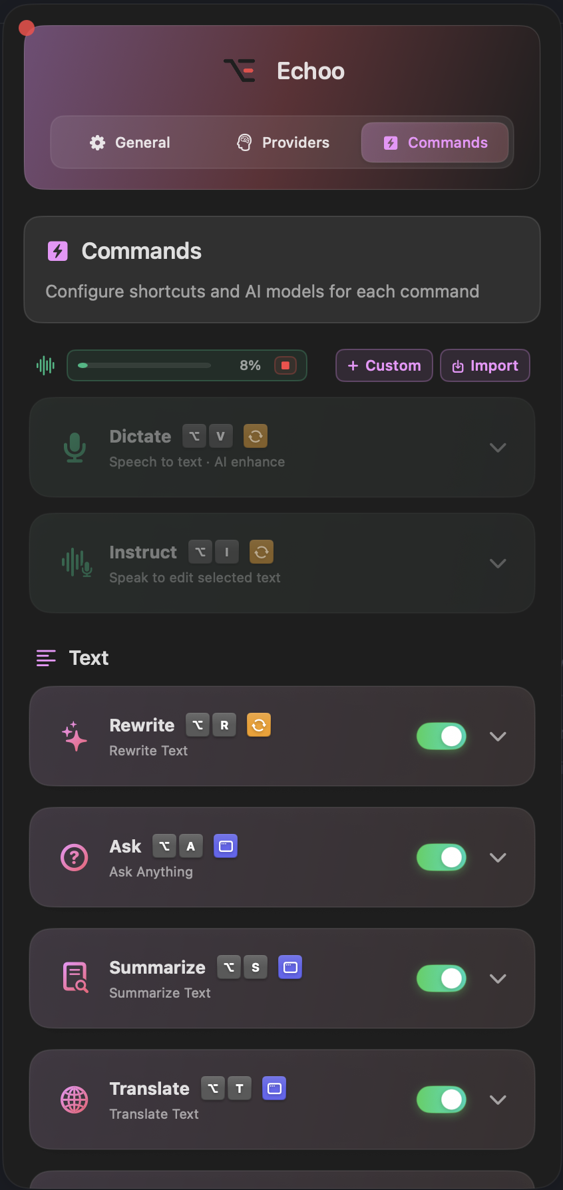This screenshot has height=1190, width=563.
Task: Click the orange replace icon beside Rewrite
Action: tap(259, 725)
